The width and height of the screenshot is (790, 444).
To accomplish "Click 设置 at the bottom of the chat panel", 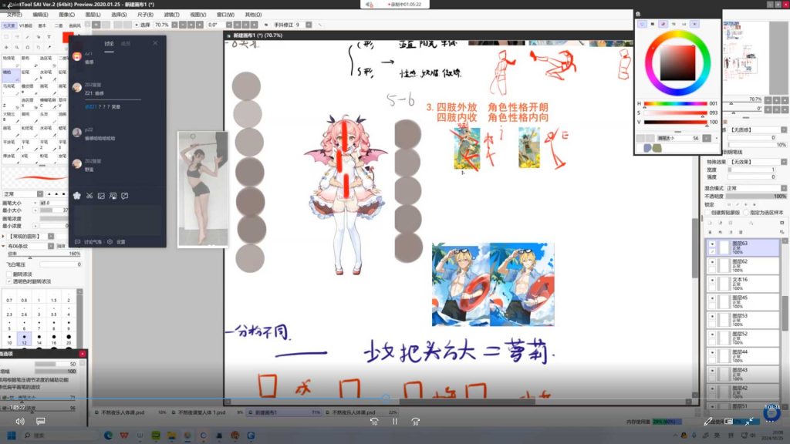I will pos(120,242).
